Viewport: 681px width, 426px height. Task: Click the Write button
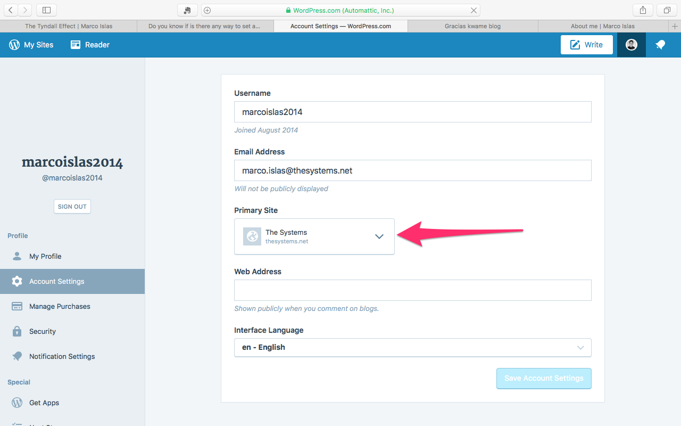pos(586,45)
